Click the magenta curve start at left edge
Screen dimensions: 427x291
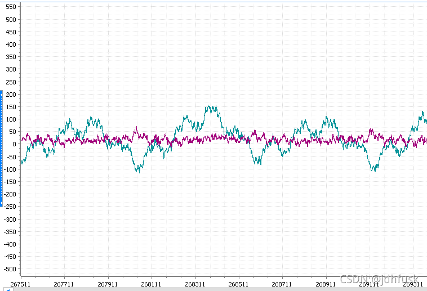tap(23, 138)
